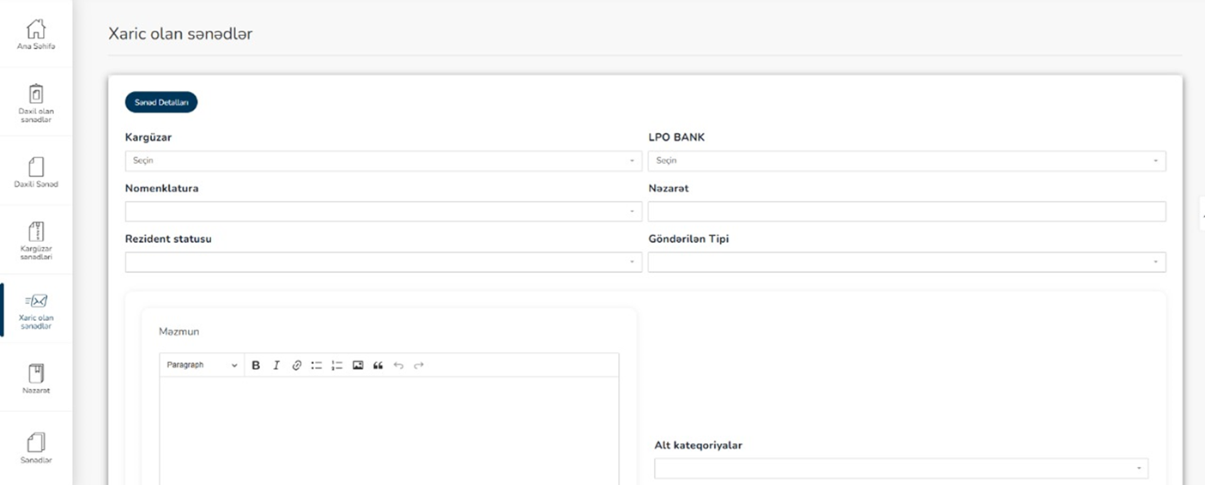Toggle bold formatting in Məzmun editor
The height and width of the screenshot is (485, 1205).
pos(256,366)
